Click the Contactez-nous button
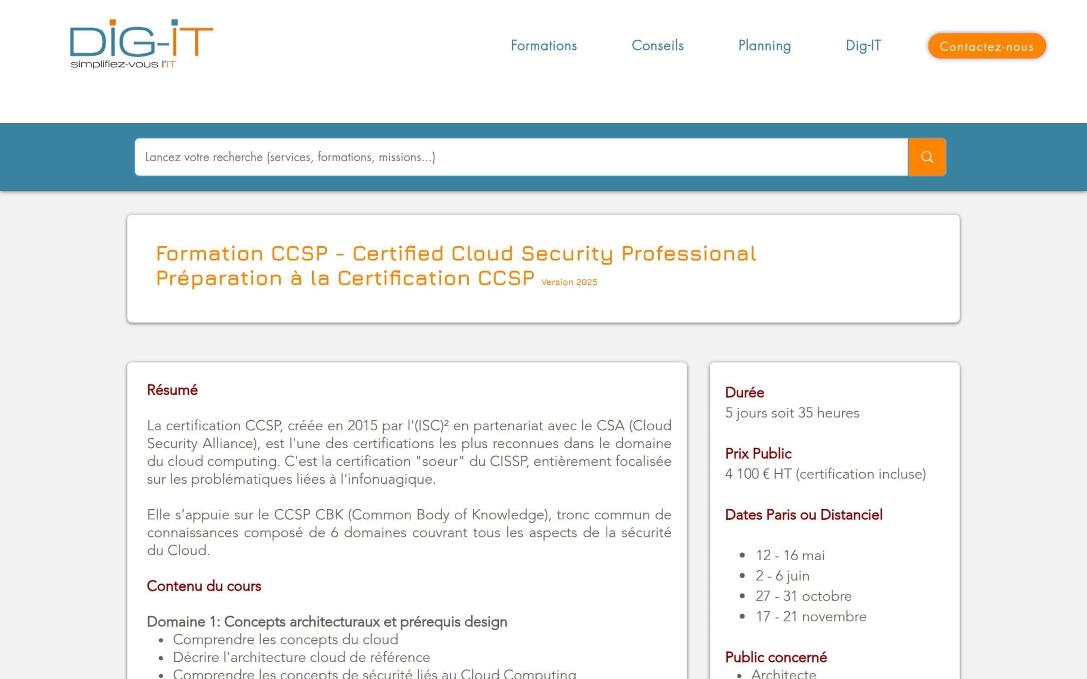The image size is (1087, 679). click(987, 46)
